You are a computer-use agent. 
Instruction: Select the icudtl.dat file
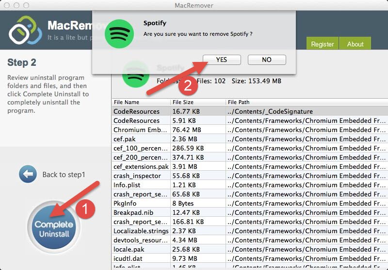[250, 258]
